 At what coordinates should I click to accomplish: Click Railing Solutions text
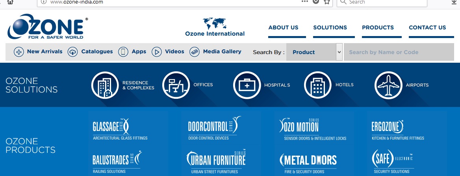coord(109,171)
